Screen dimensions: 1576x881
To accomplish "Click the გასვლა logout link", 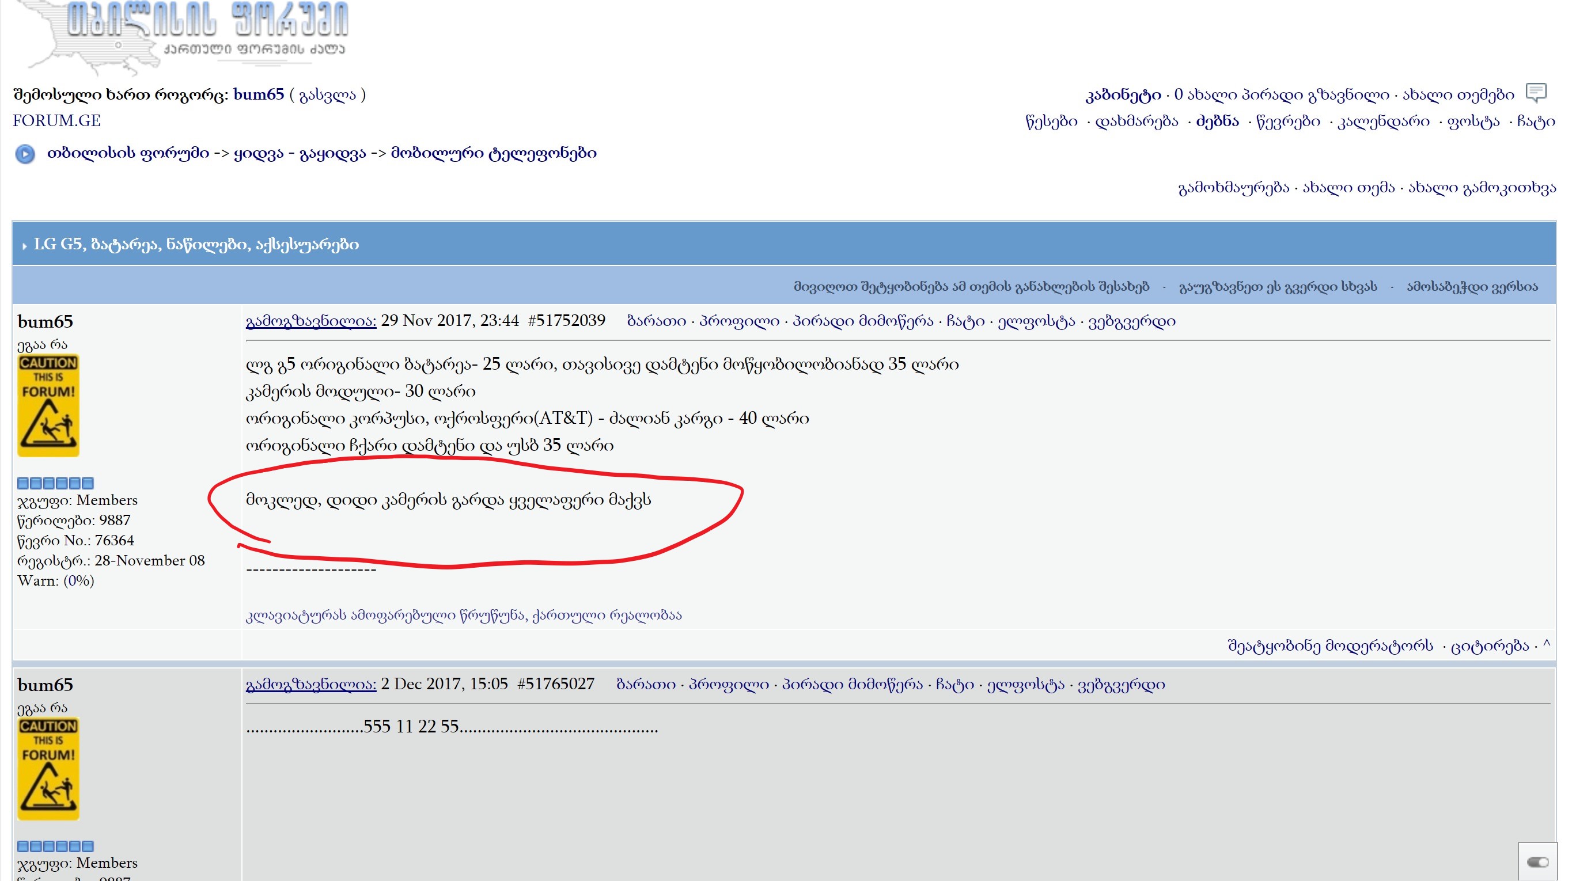I will pyautogui.click(x=327, y=95).
